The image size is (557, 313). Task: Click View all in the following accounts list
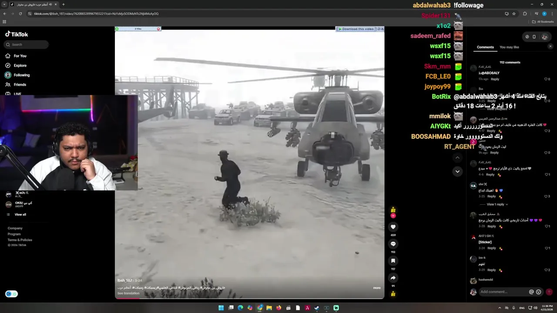coord(20,214)
